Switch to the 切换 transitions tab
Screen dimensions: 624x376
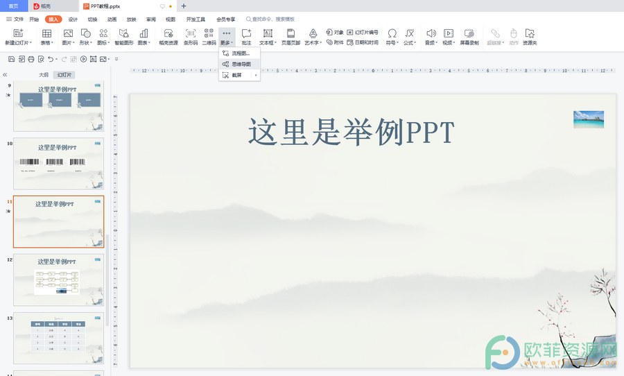click(x=92, y=19)
